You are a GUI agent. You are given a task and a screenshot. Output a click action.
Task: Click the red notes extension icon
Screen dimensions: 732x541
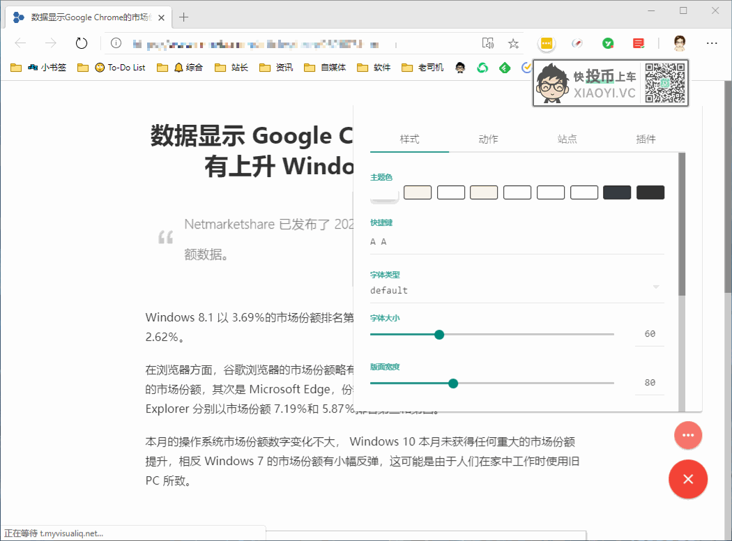[638, 43]
